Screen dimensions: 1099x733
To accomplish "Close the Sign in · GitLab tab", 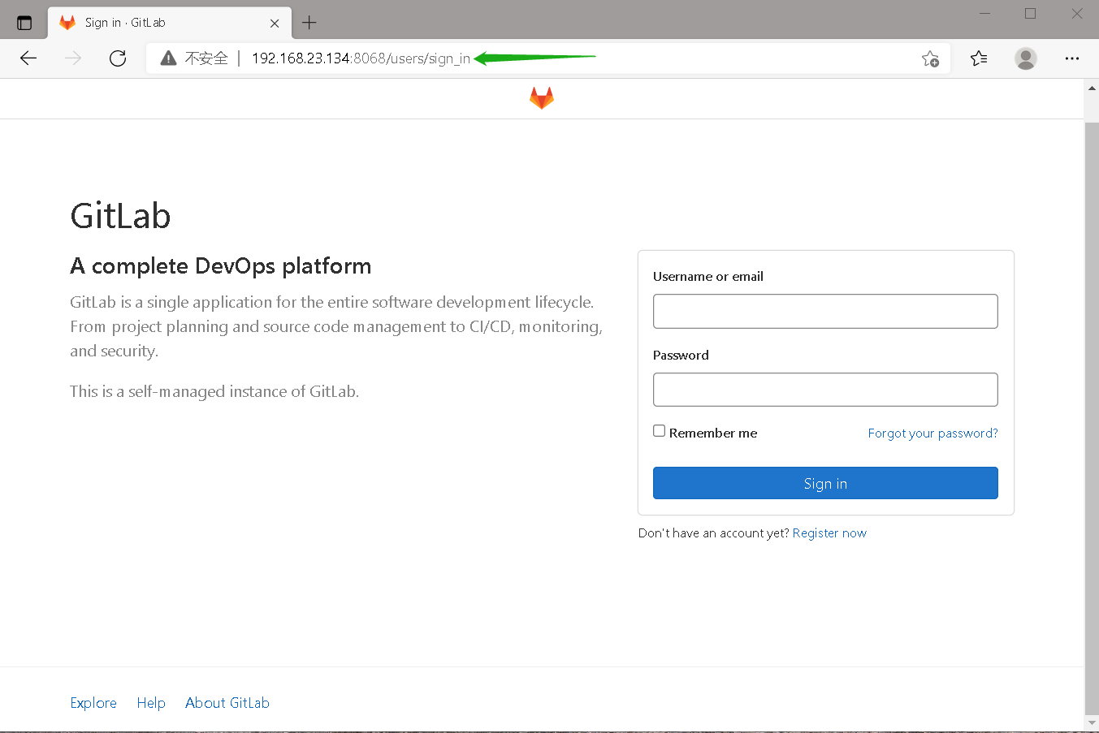I will 275,24.
